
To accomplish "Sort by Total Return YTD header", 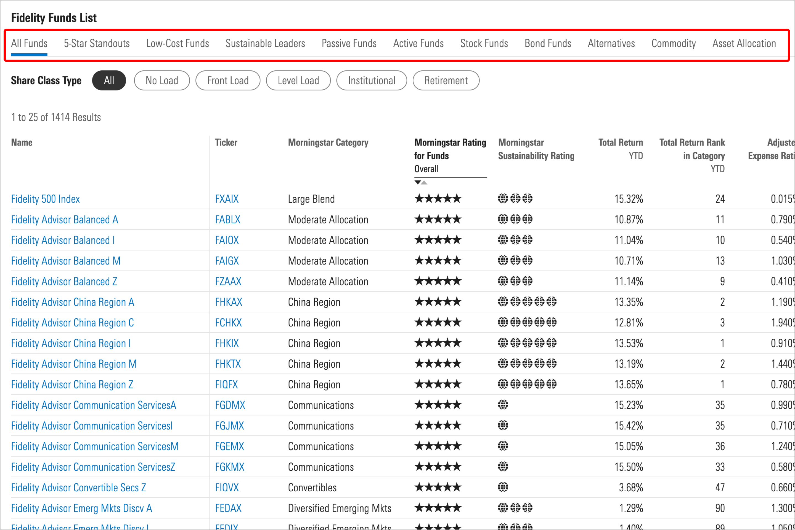I will coord(621,149).
